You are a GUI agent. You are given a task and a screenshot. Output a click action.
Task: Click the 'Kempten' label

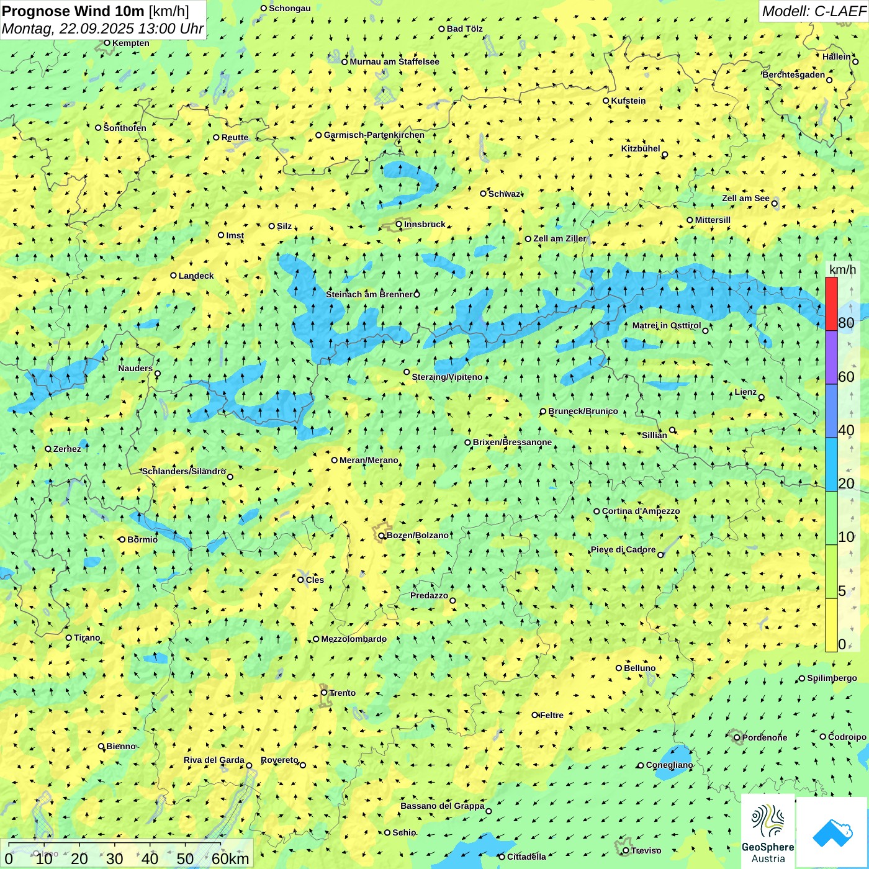(130, 43)
